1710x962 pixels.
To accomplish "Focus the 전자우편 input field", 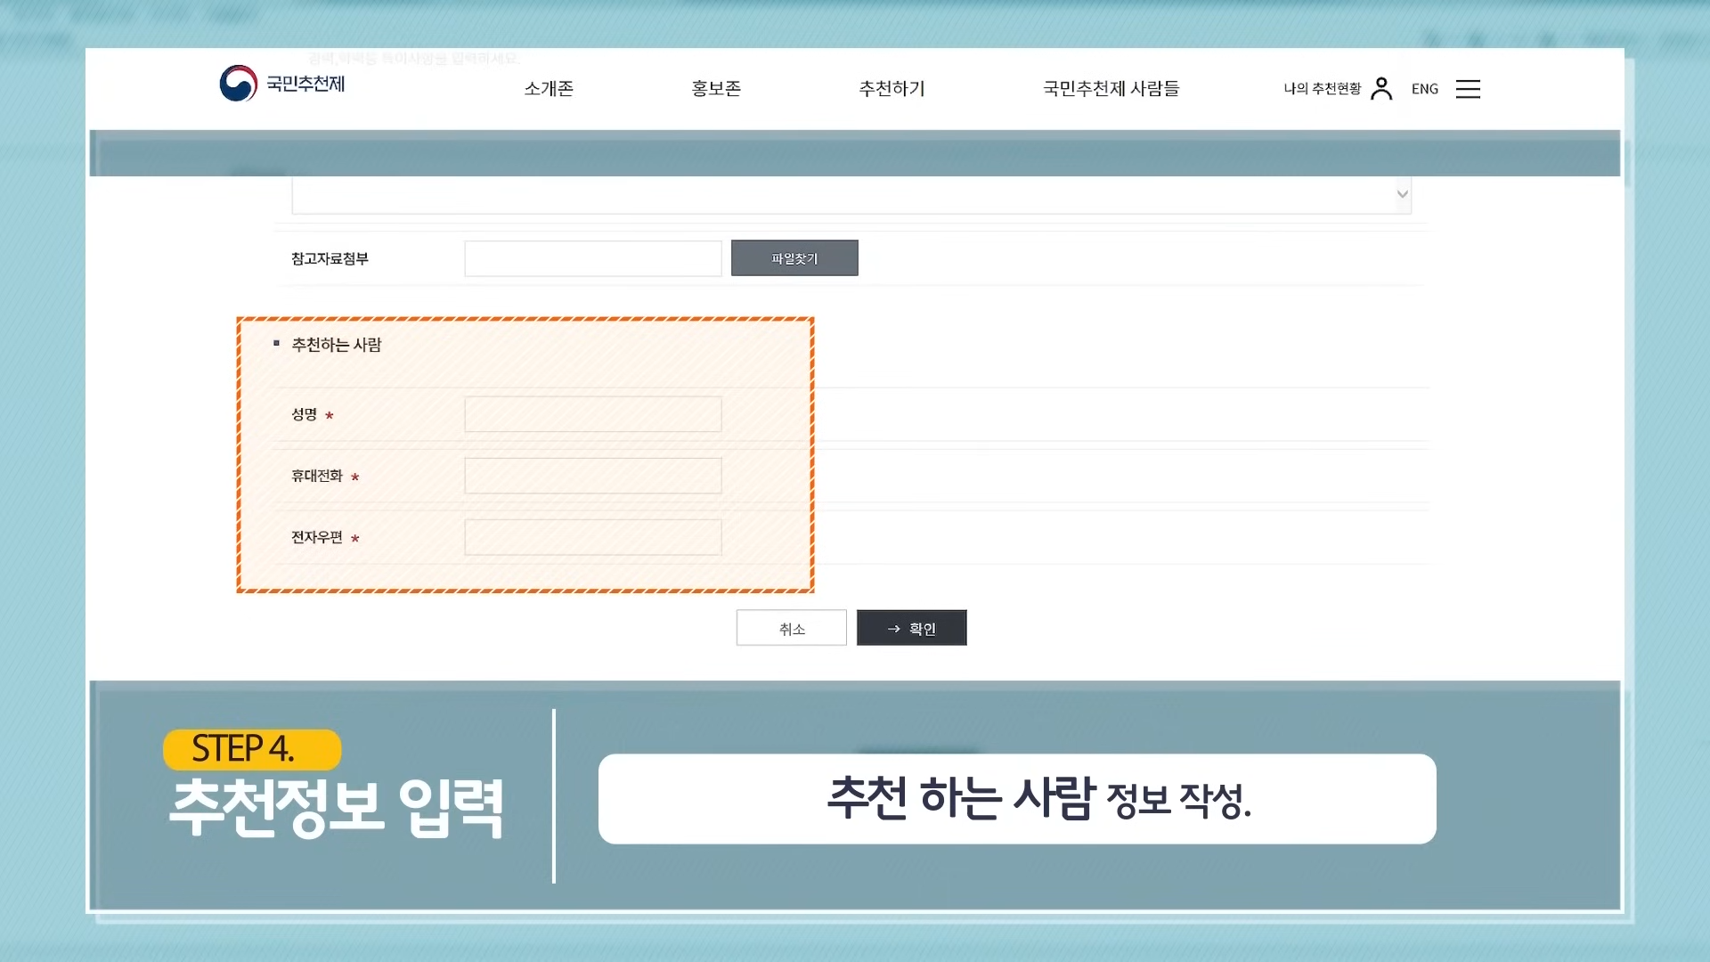I will tap(592, 537).
